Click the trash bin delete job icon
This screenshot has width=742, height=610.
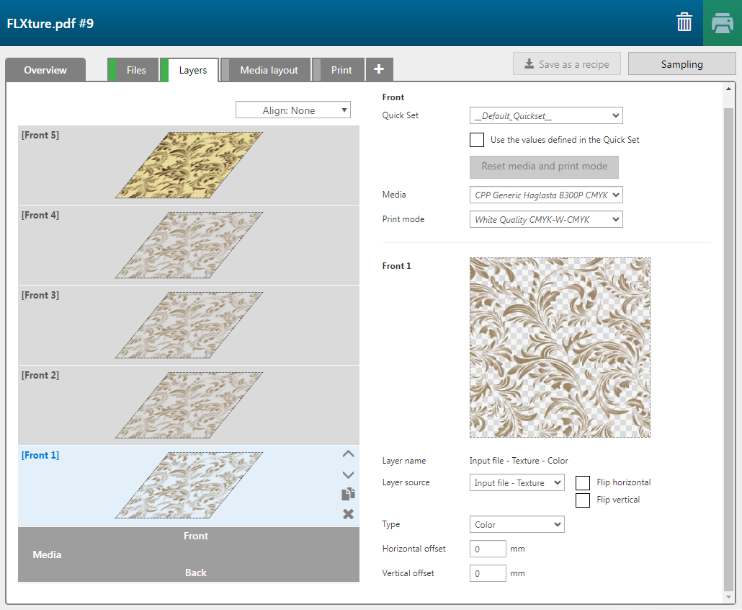(x=684, y=22)
